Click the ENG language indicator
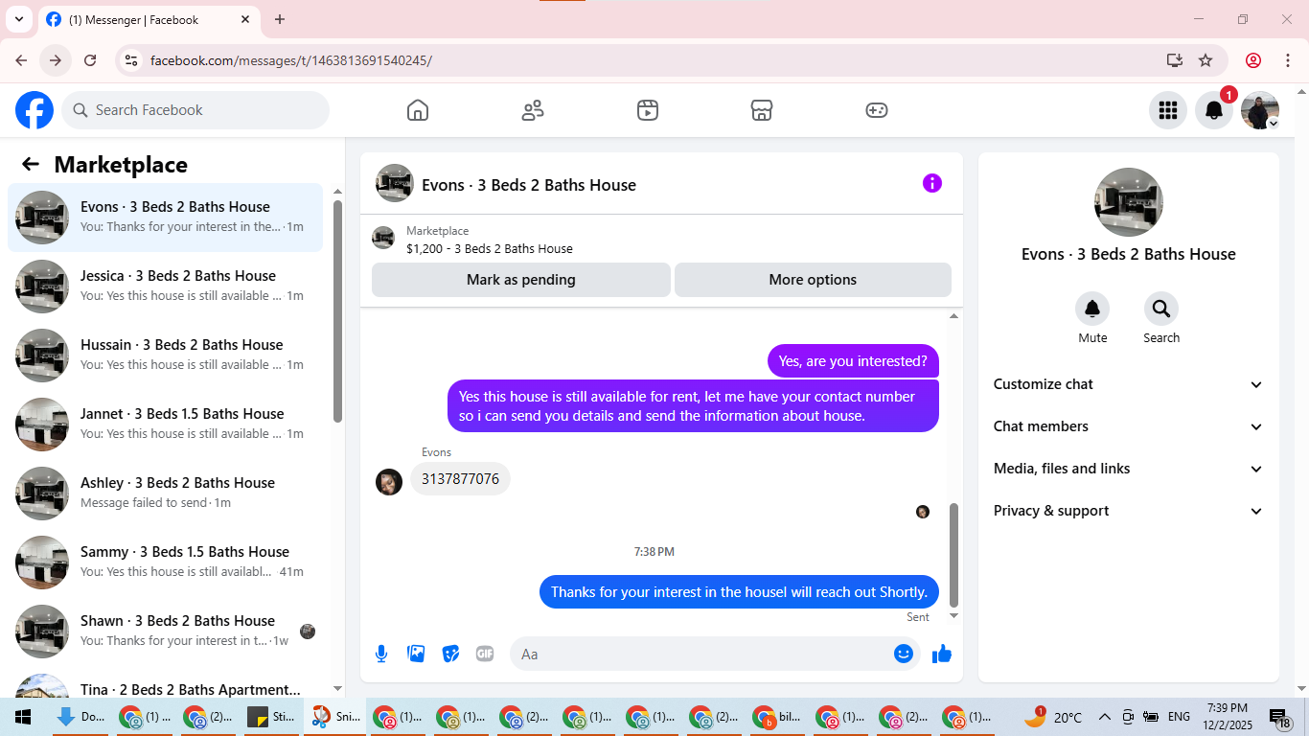 1179,717
